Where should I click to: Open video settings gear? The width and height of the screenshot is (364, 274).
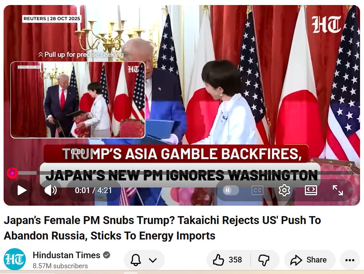coord(284,190)
